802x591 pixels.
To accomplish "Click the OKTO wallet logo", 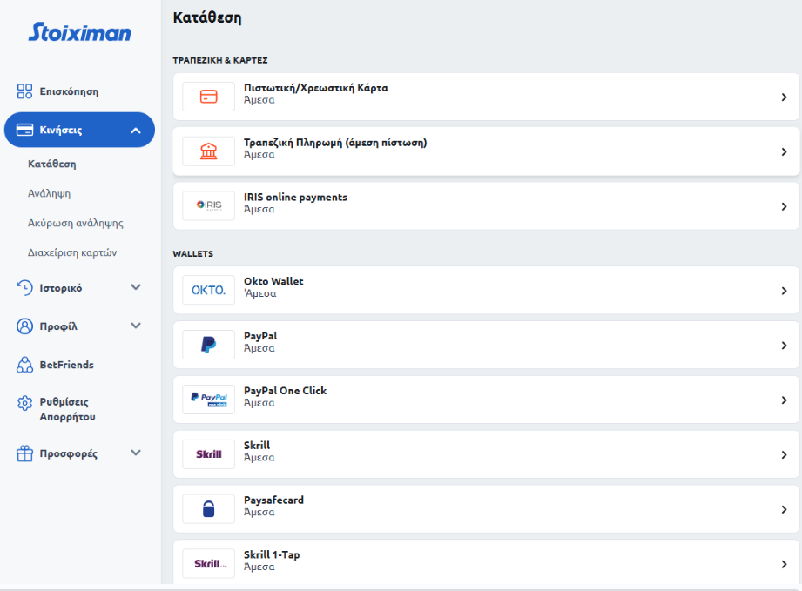I will (x=208, y=291).
